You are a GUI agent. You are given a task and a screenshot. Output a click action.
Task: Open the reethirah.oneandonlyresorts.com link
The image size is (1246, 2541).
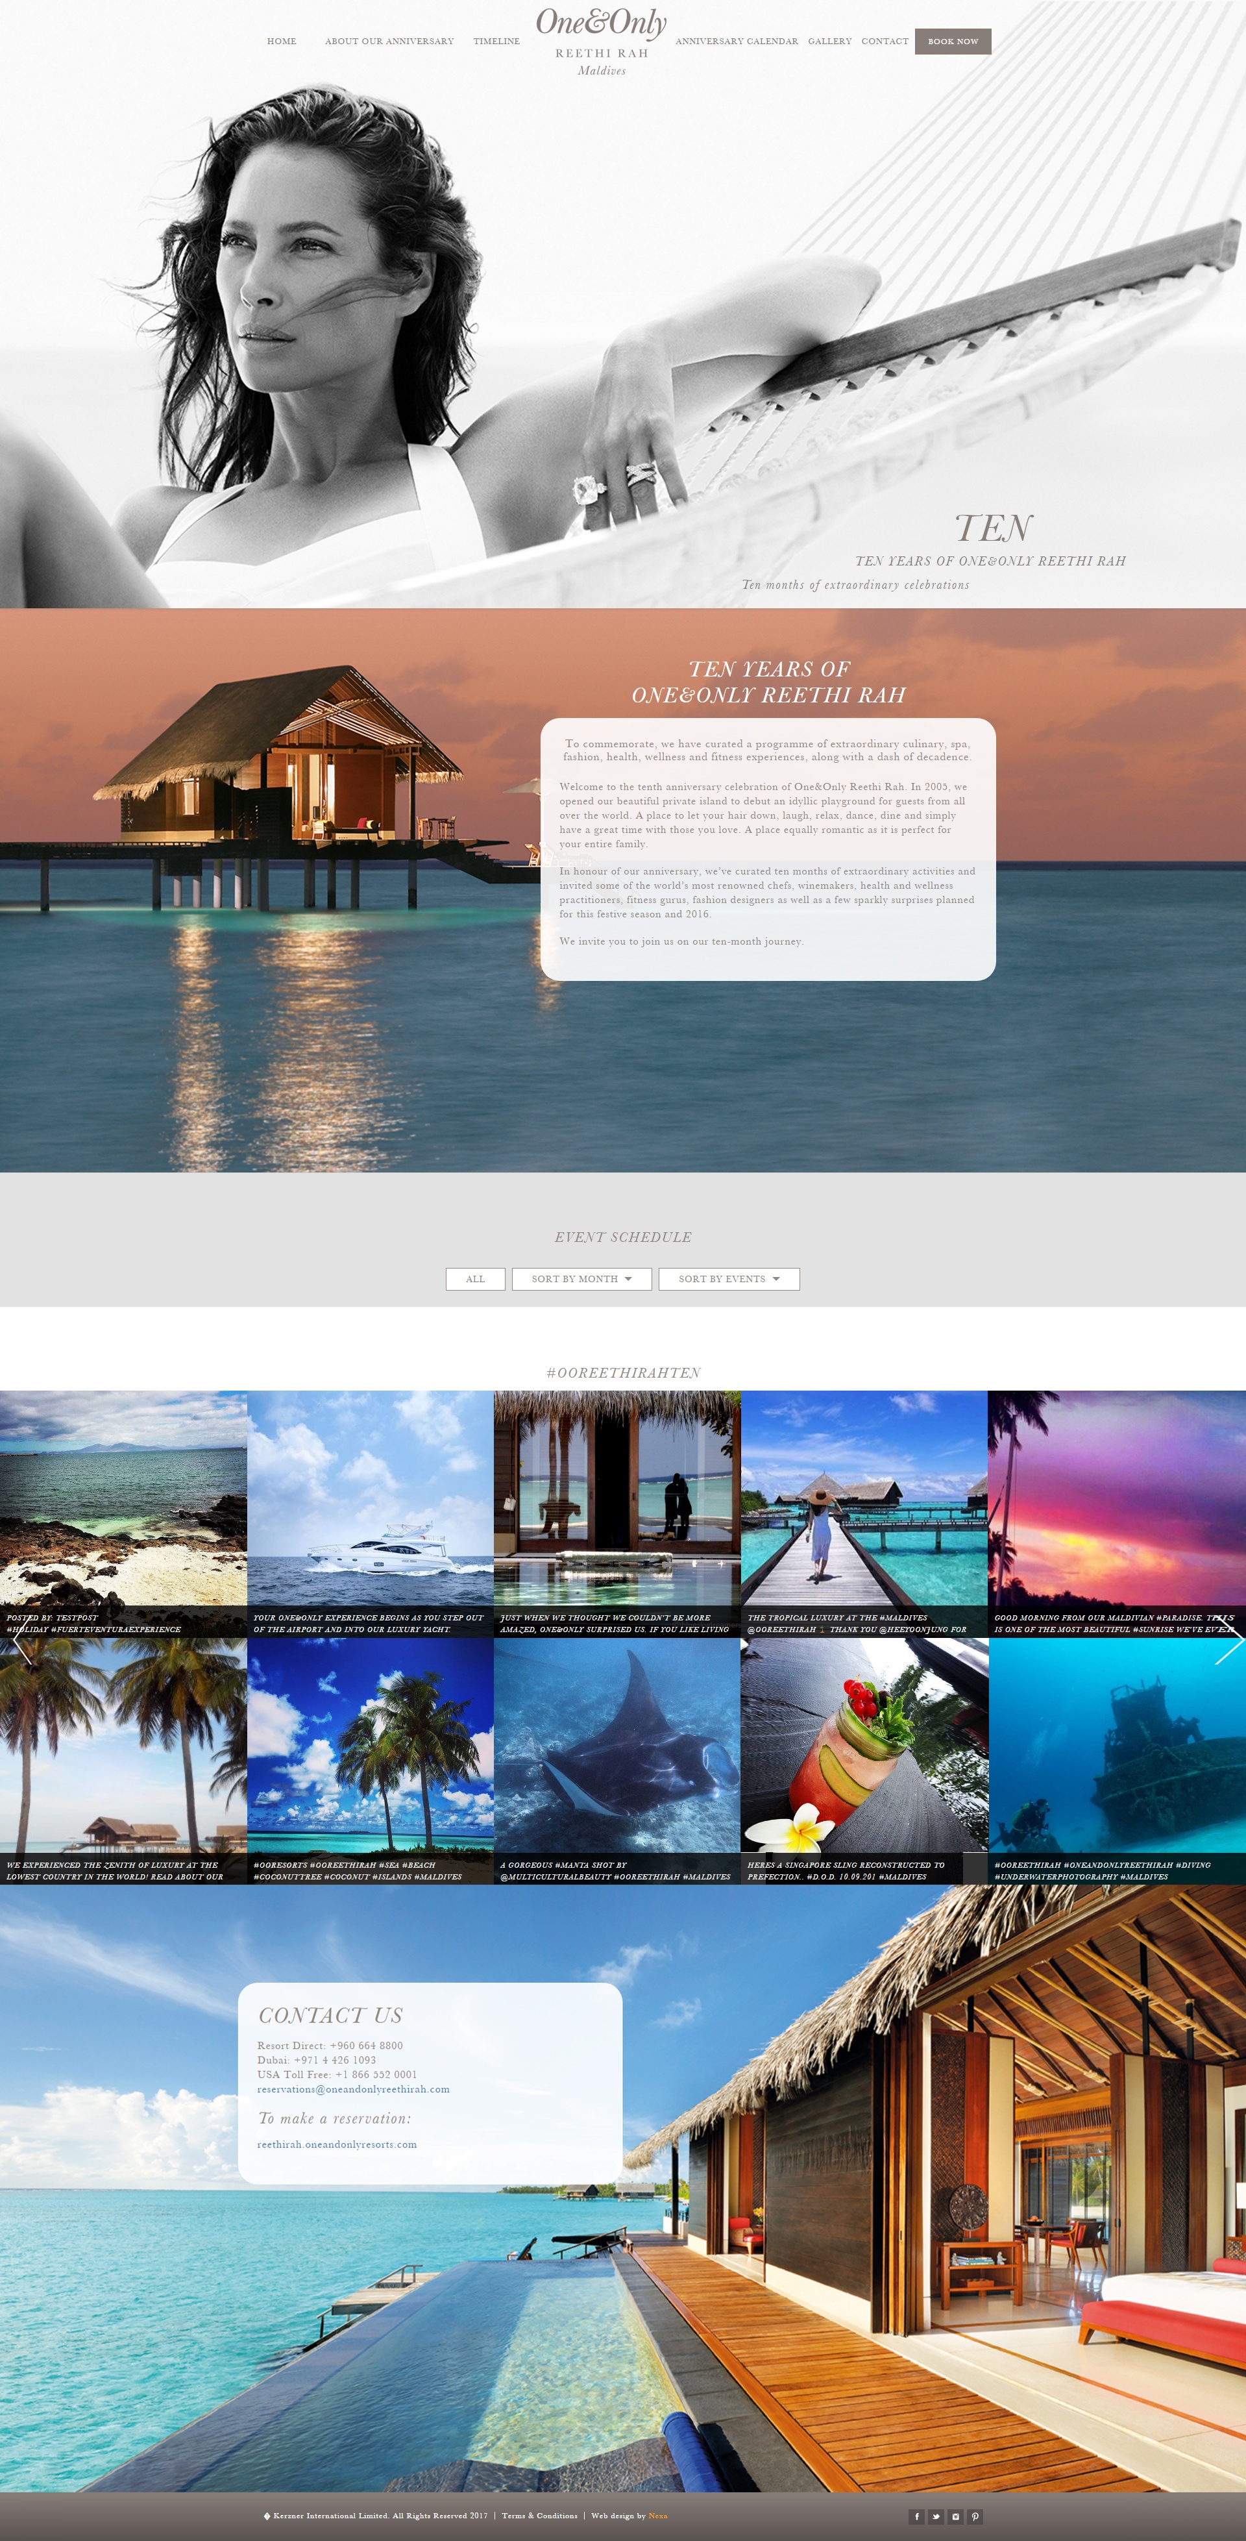pos(336,2144)
